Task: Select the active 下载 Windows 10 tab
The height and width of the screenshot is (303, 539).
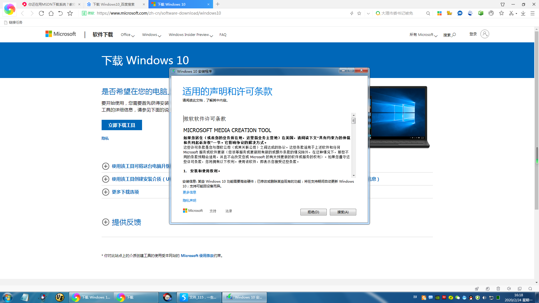Action: [181, 4]
